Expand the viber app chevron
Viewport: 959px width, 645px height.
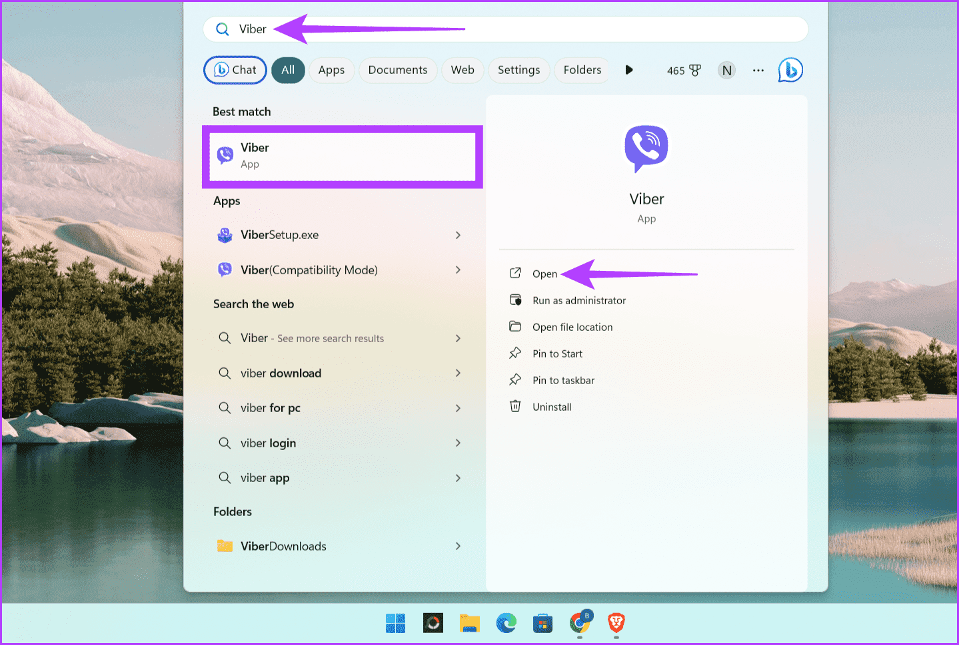[458, 478]
